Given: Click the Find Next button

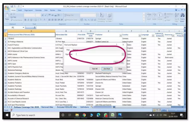Looking at the screenshot, I should (107, 69).
